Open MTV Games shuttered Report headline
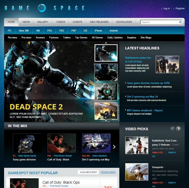The image size is (189, 188). tap(145, 110)
